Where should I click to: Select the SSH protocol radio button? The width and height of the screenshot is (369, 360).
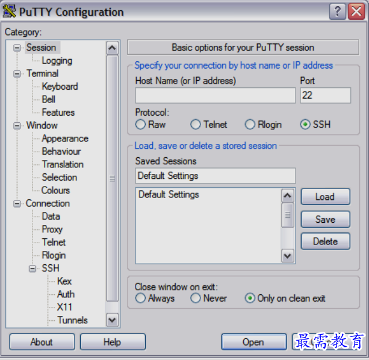click(305, 124)
